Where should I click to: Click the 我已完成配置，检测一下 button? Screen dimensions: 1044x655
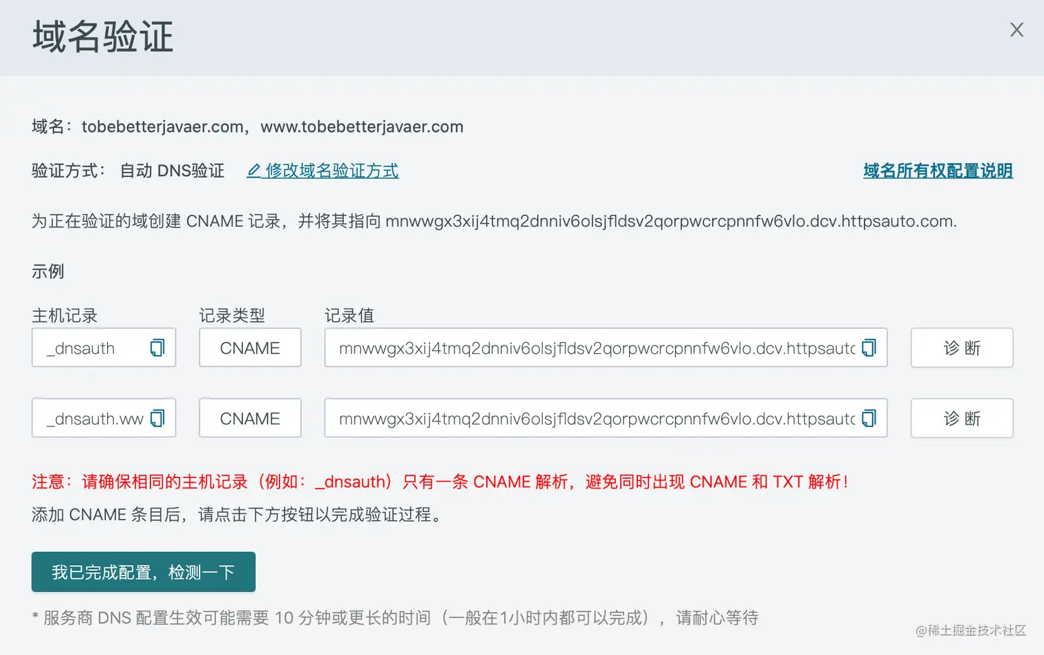click(144, 572)
